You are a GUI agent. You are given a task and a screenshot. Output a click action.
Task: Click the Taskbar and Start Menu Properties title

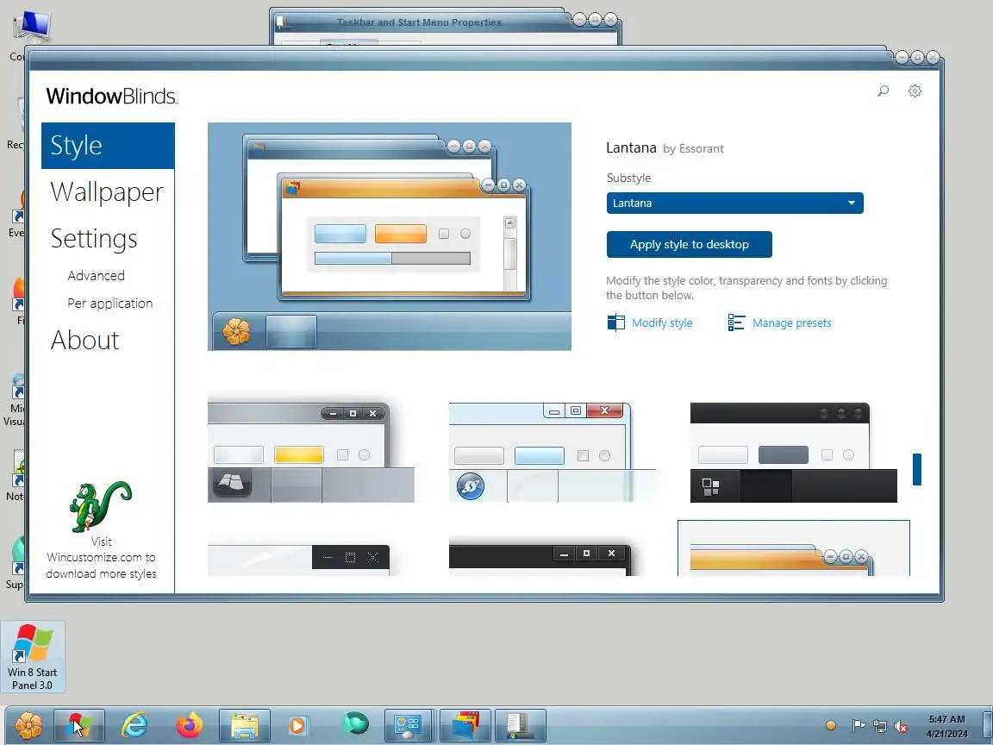click(x=419, y=22)
